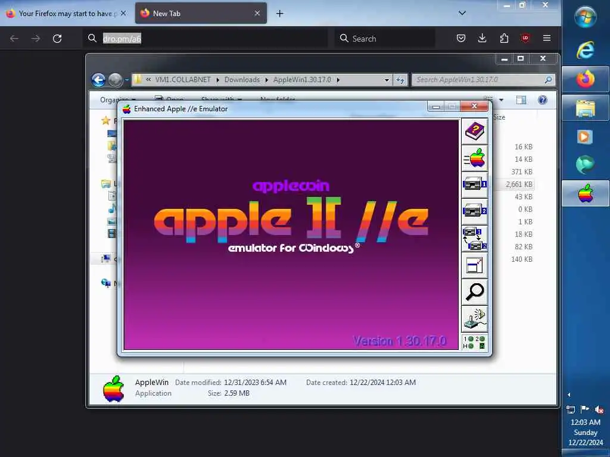This screenshot has width=610, height=457.
Task: Click the Firefox address bar field
Action: [206, 39]
